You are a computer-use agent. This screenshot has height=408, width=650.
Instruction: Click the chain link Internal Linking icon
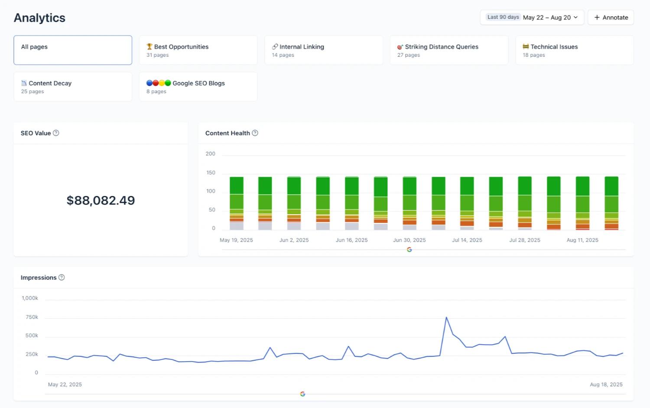click(275, 47)
